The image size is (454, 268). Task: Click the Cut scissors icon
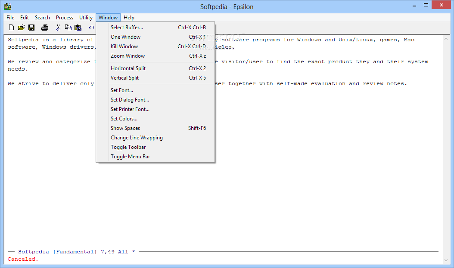click(x=58, y=28)
